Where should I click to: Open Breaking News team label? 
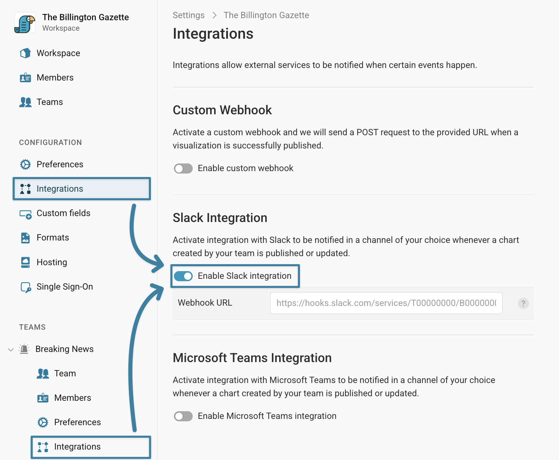coord(64,349)
